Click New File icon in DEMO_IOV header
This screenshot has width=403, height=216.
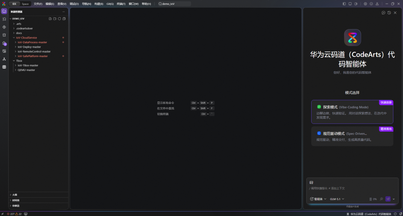pos(50,19)
